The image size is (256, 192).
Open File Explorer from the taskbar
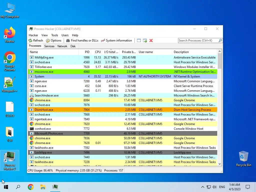click(43, 187)
